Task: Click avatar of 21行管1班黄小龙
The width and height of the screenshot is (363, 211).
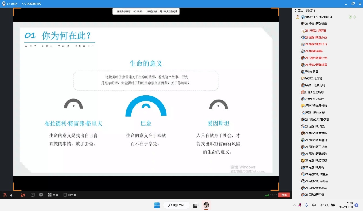Action: click(x=303, y=58)
